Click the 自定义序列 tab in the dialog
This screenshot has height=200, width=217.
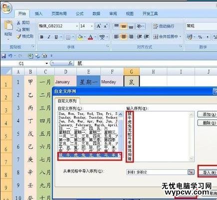(x=67, y=101)
